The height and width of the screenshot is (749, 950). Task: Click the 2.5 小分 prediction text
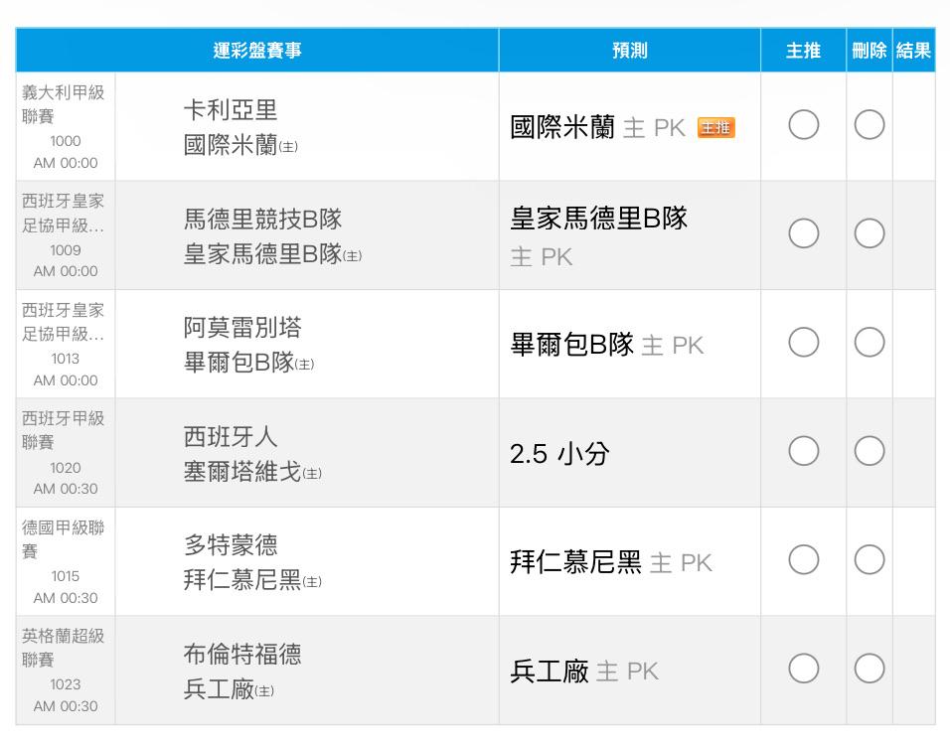[x=559, y=454]
